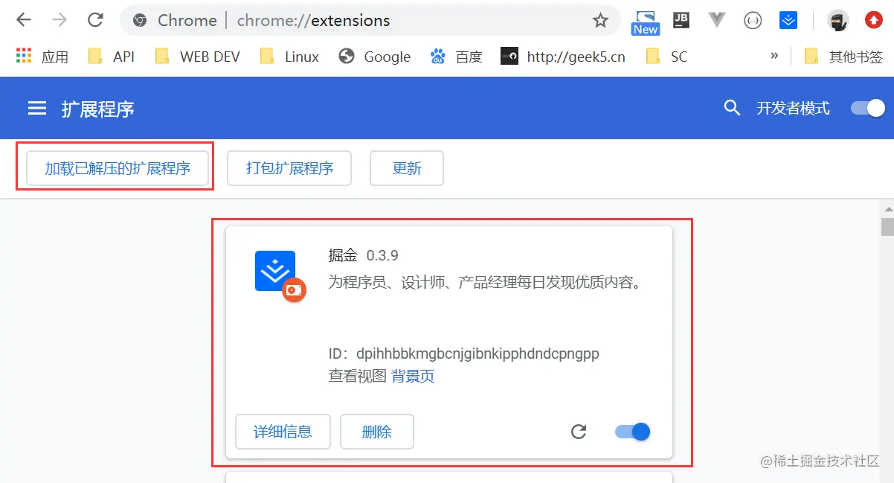Open the SC bookmark folder
The image size is (894, 483).
(x=666, y=57)
